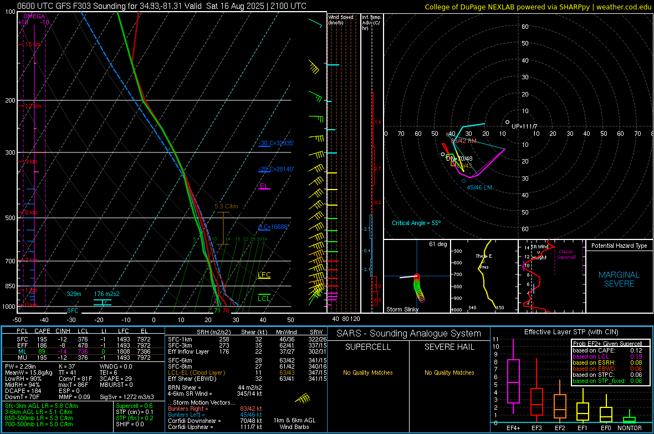Click the yellow 'LFC' marker label
This screenshot has height=434, width=654.
point(264,274)
